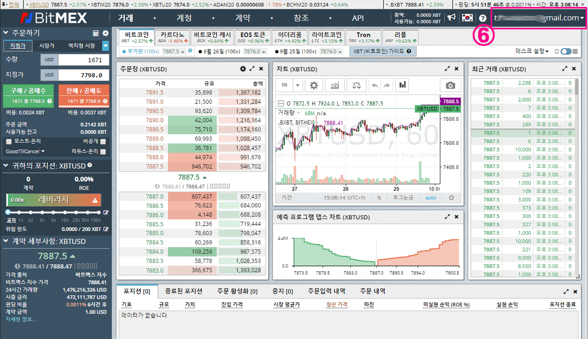
Task: Select the perpetual (100x) contract radio
Action: [x=124, y=51]
